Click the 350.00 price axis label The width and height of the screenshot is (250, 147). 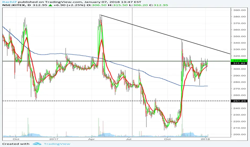pyautogui.click(x=239, y=36)
